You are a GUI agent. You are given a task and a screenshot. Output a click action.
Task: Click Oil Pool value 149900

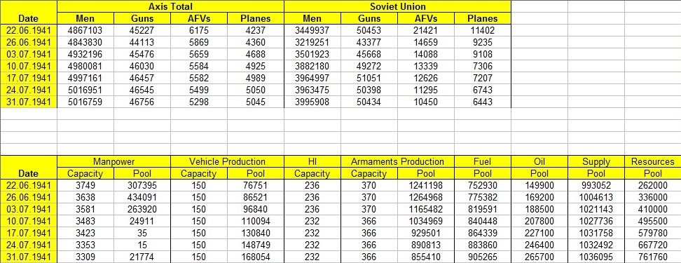coord(539,185)
